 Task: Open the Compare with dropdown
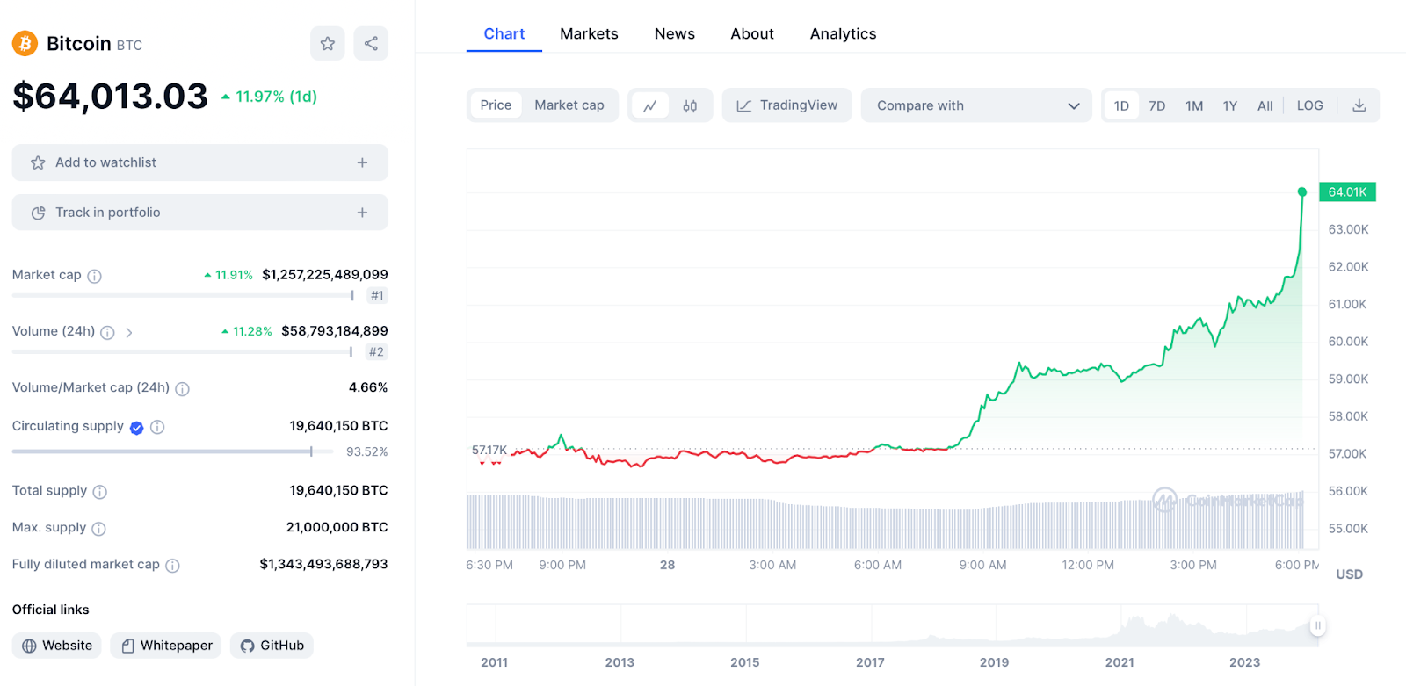click(x=976, y=105)
